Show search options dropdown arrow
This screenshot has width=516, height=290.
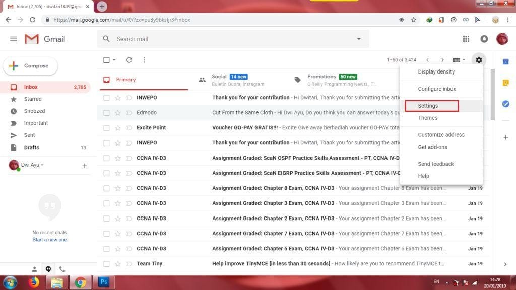click(359, 39)
